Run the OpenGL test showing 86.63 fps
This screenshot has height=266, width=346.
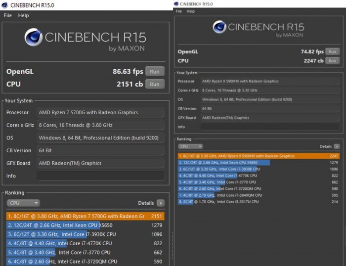click(154, 71)
